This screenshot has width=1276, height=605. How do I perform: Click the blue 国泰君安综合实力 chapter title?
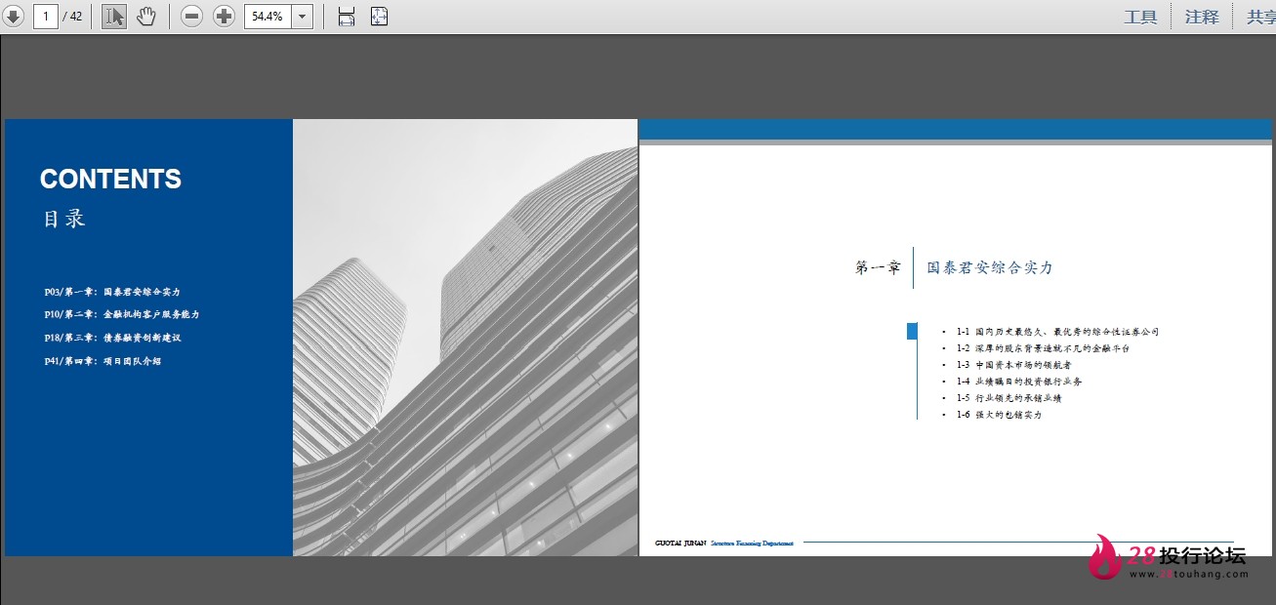point(990,267)
